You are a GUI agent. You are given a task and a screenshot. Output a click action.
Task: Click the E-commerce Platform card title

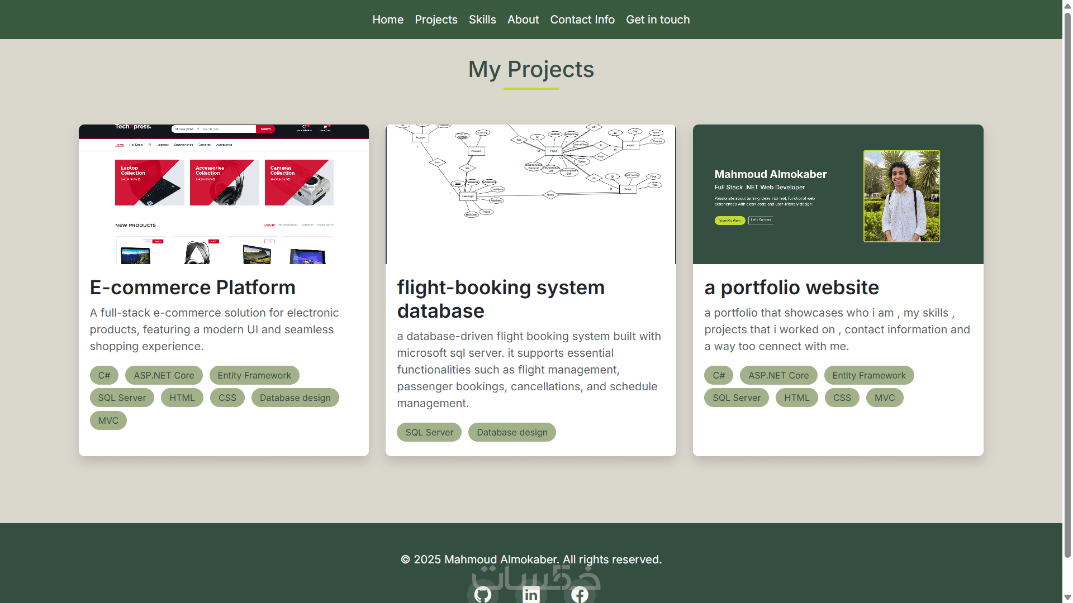click(192, 288)
